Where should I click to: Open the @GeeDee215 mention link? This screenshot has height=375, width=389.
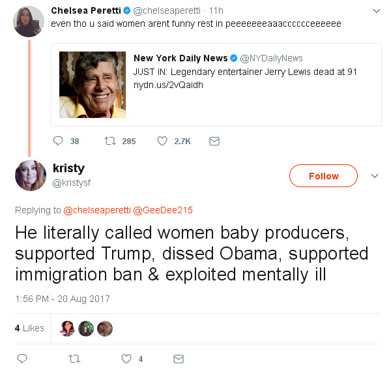tap(163, 210)
